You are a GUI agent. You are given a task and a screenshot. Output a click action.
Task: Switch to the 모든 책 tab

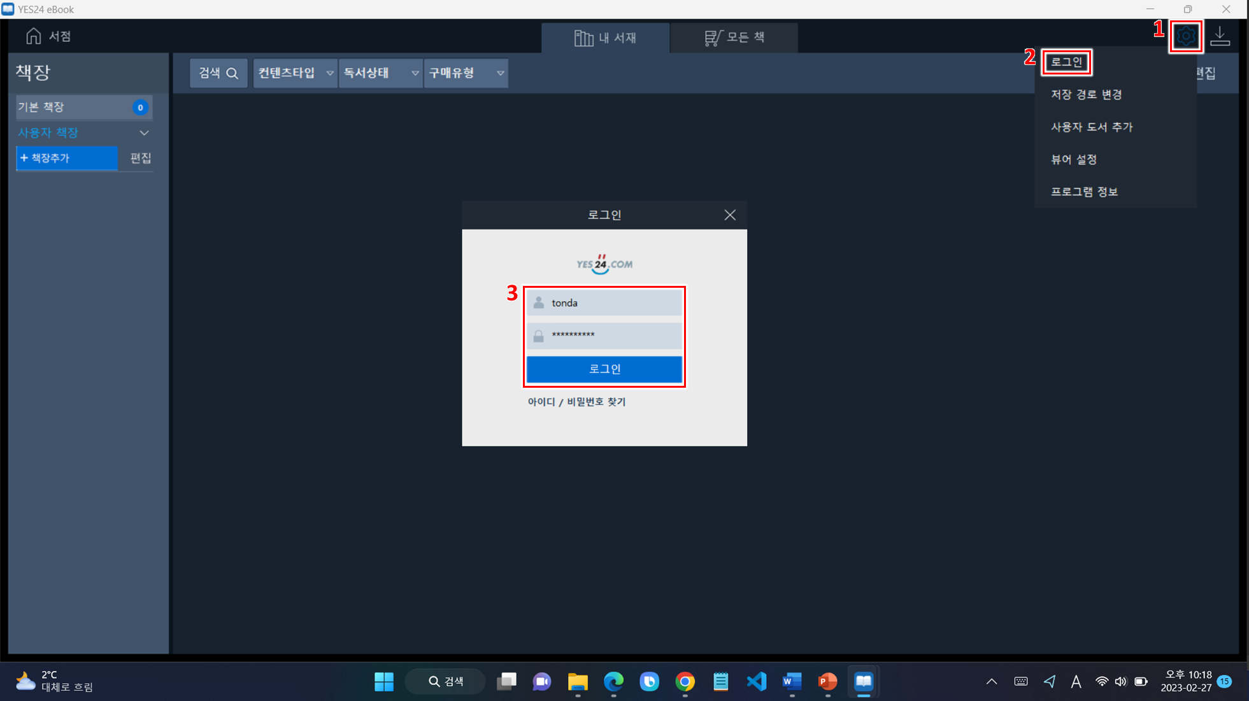tap(734, 38)
